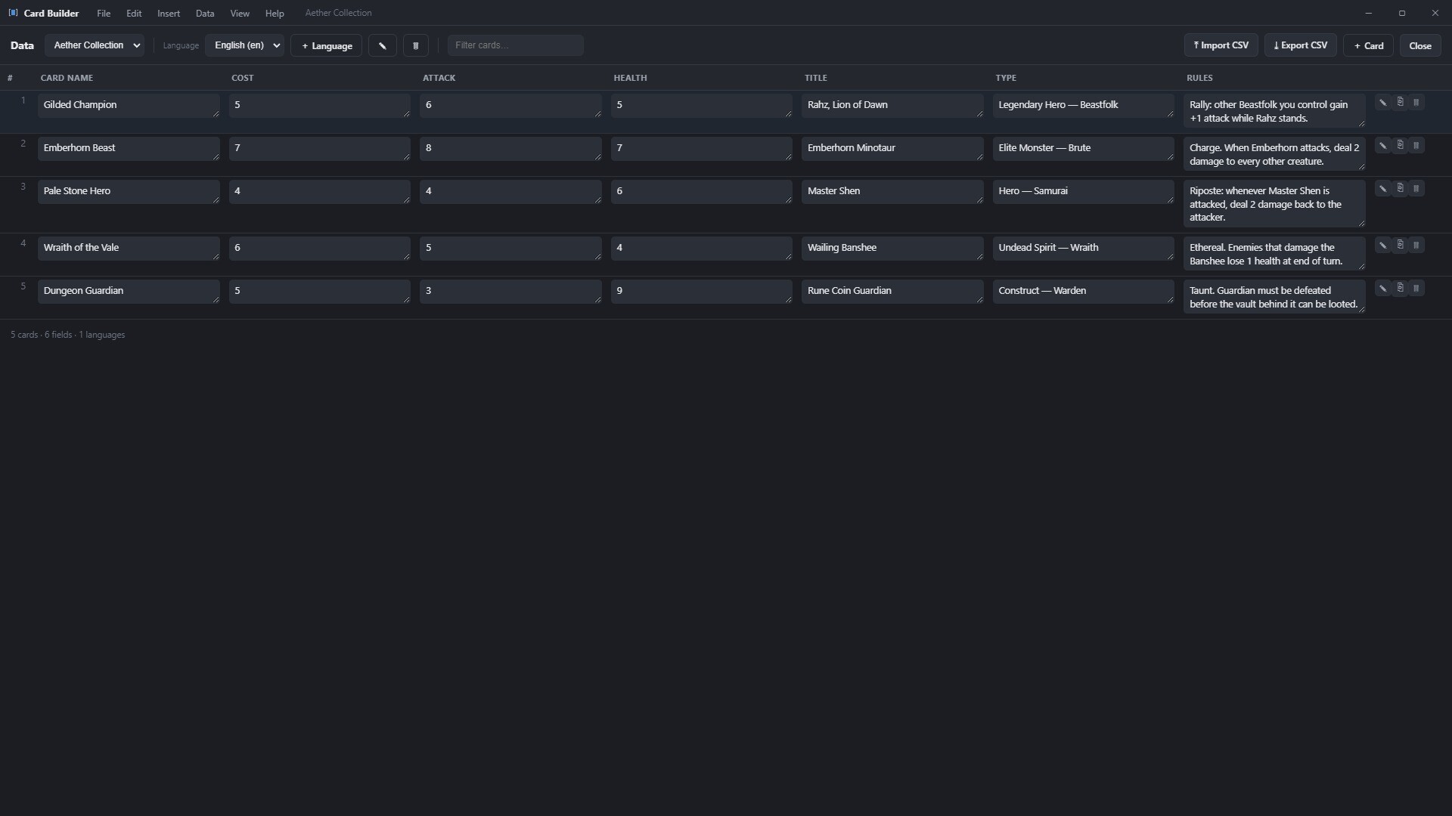The image size is (1452, 816).
Task: Edit the Dungeon Guardian row with pencil icon
Action: tap(1382, 288)
